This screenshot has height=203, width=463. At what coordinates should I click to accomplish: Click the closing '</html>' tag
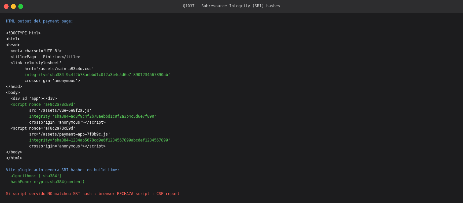(14, 158)
